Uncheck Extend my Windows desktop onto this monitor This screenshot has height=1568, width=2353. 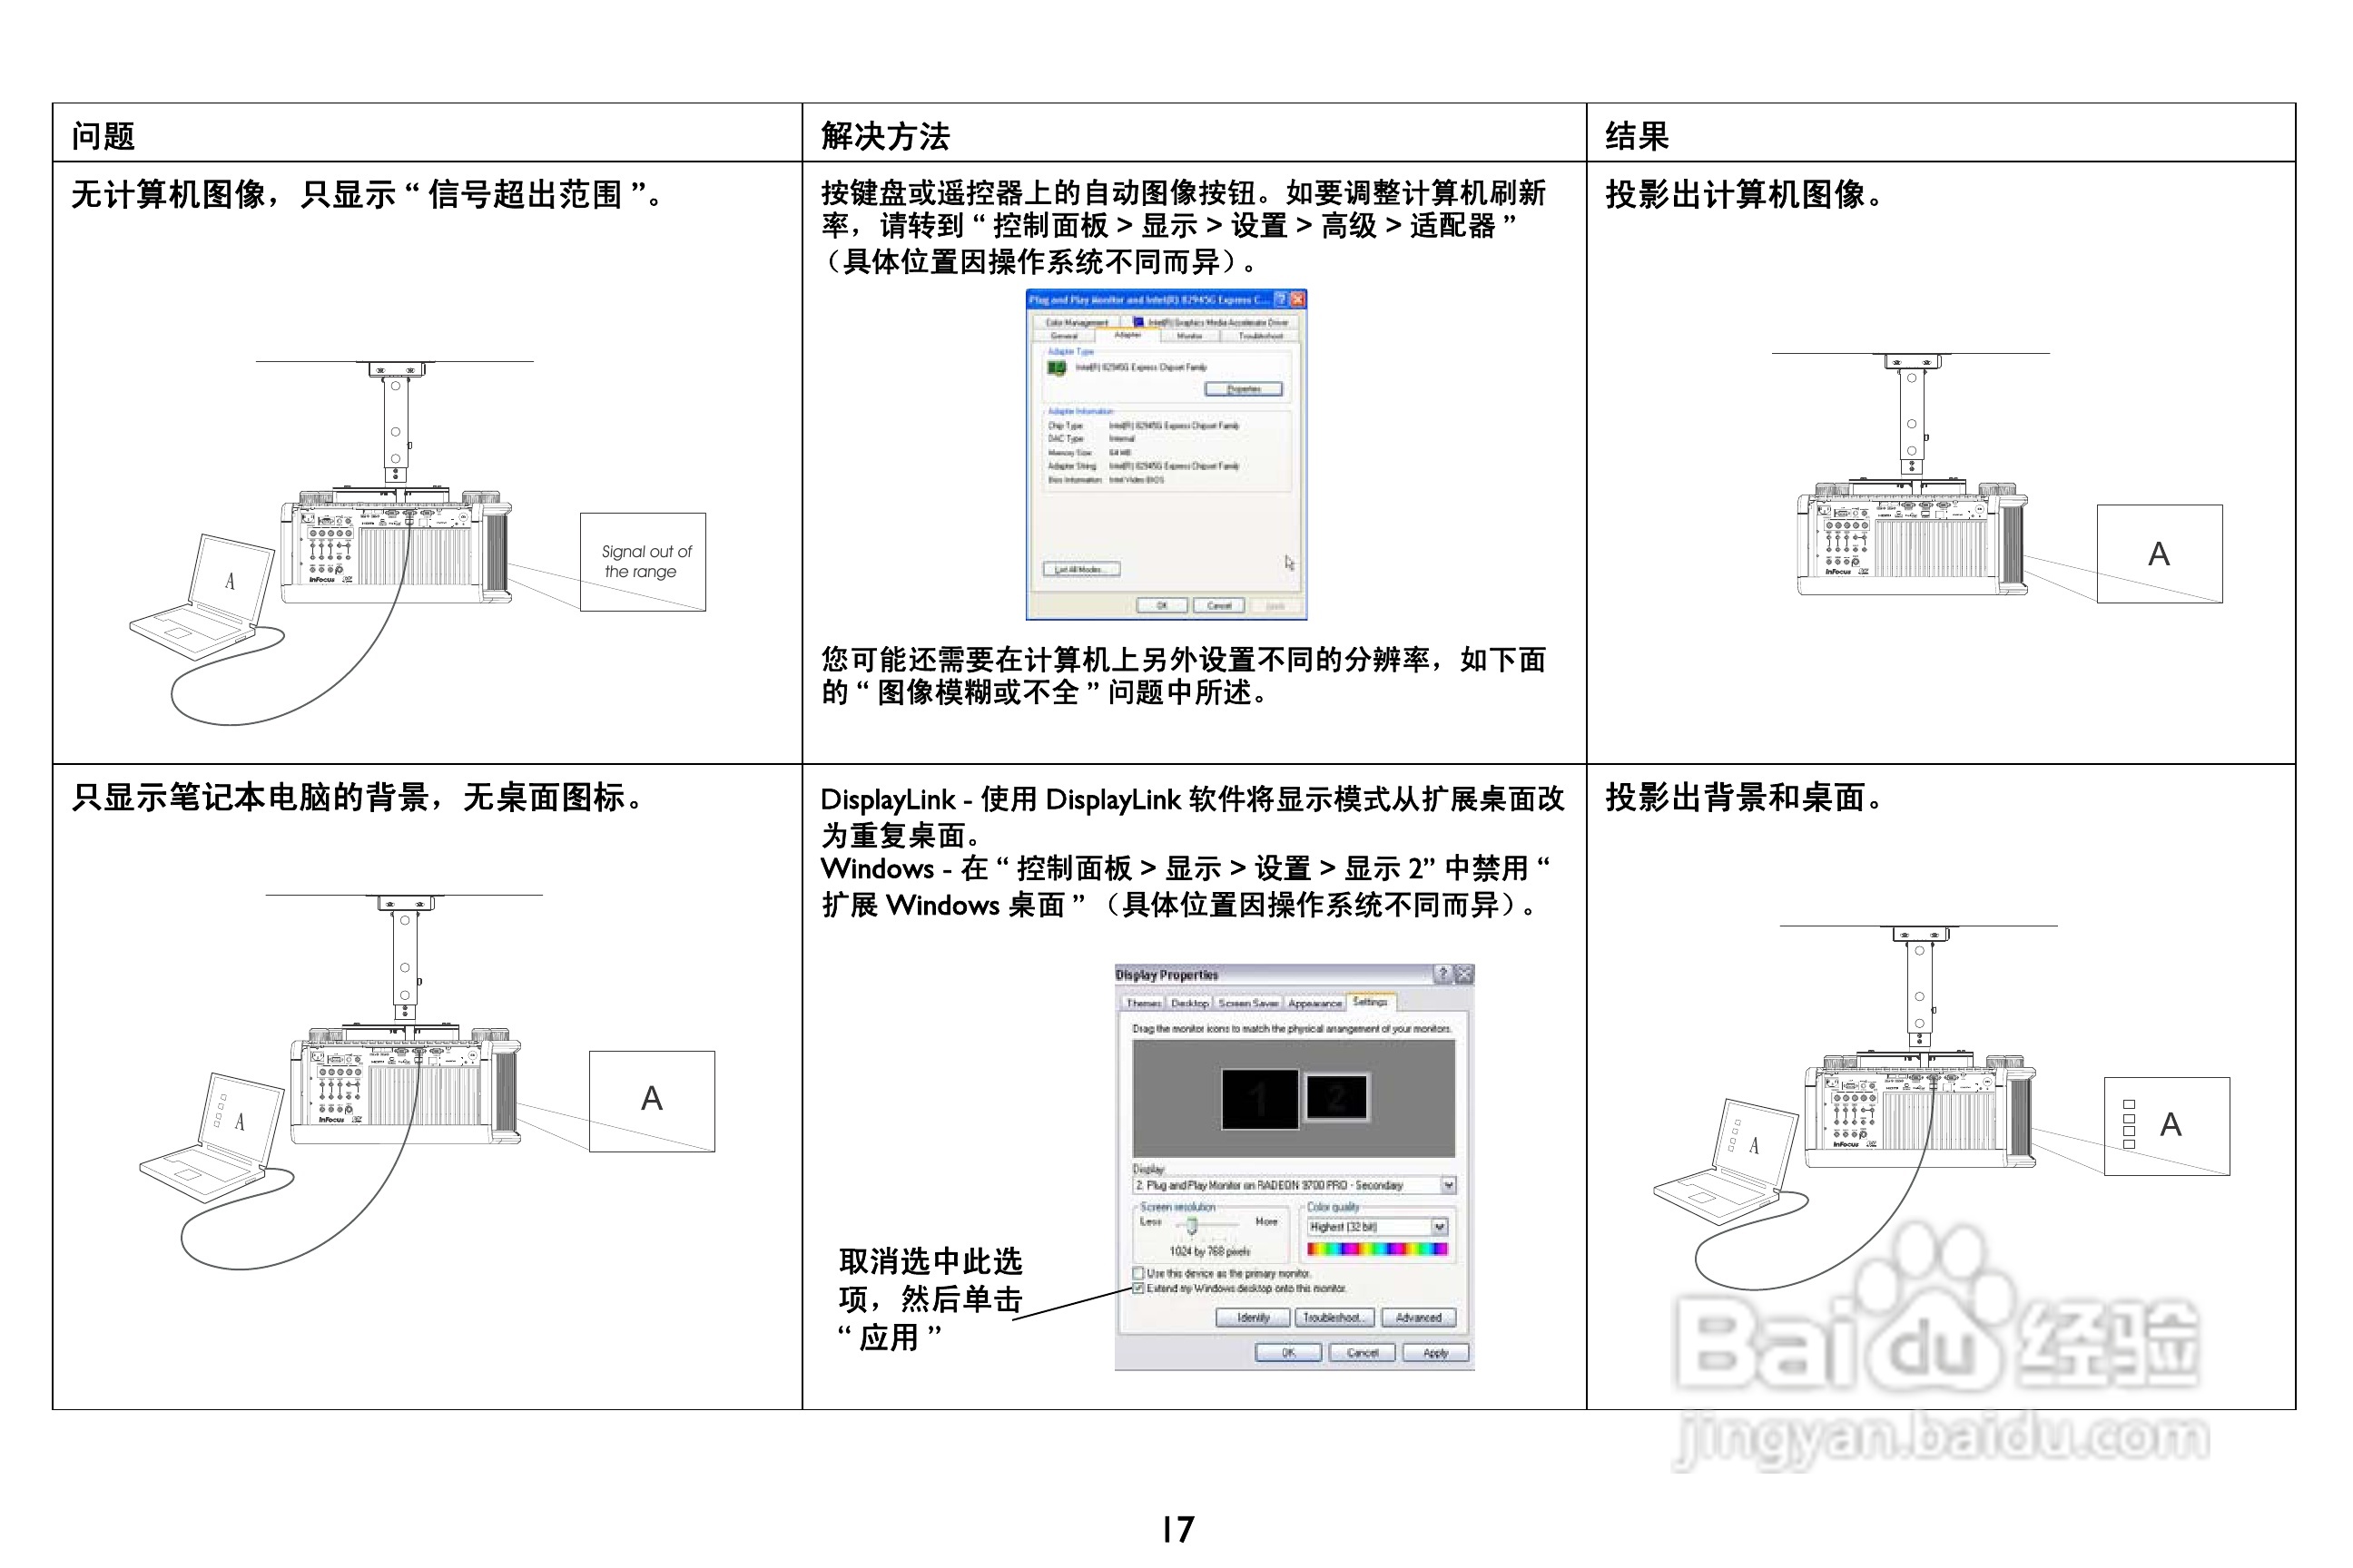[1138, 1289]
